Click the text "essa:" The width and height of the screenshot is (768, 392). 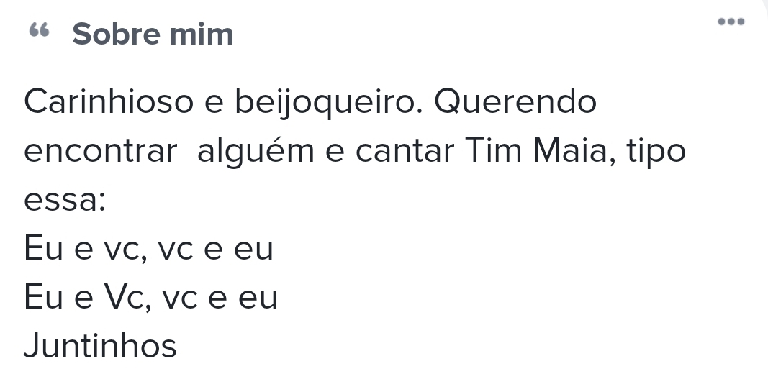click(65, 201)
